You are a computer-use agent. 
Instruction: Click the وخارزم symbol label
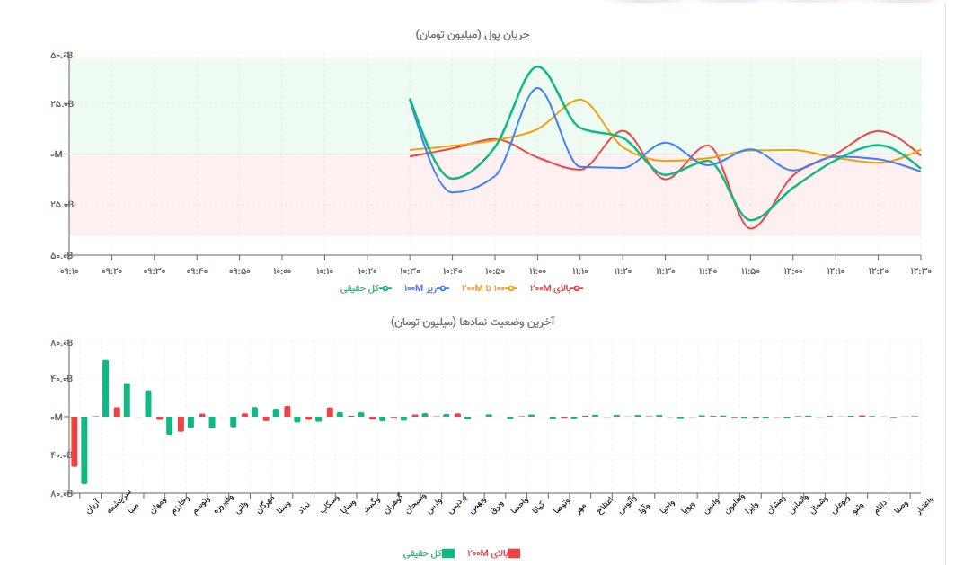pyautogui.click(x=181, y=505)
